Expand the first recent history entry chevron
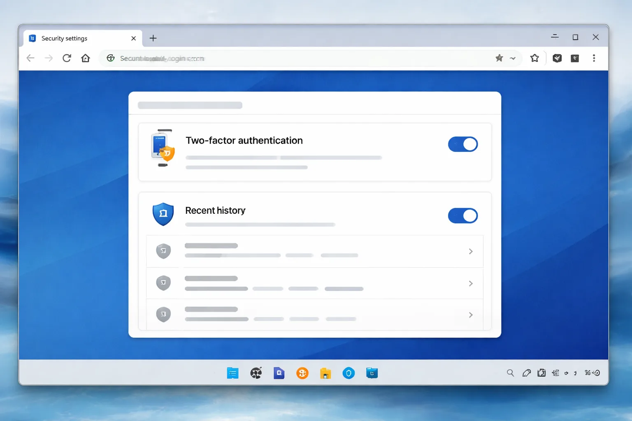Screen dimensions: 632x421 pos(471,251)
